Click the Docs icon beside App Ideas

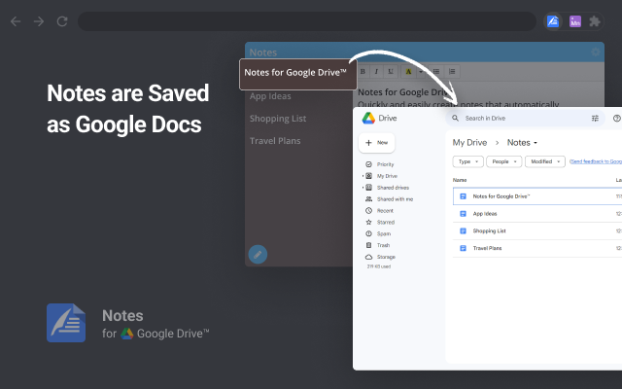pos(463,214)
